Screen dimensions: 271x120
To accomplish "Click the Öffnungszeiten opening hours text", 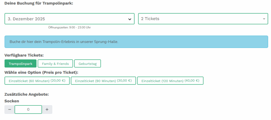I will [70, 27].
